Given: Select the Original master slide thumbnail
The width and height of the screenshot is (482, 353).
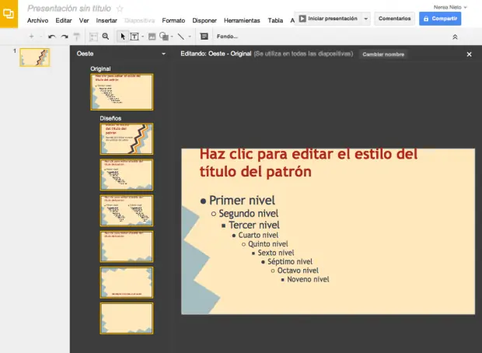Looking at the screenshot, I should pyautogui.click(x=122, y=92).
